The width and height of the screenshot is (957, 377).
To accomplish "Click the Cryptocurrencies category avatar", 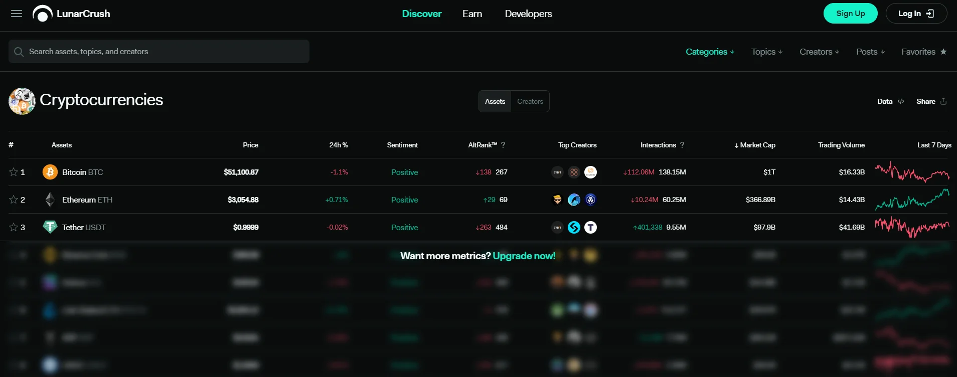I will (x=22, y=101).
